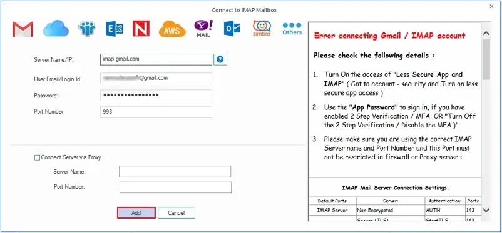
Task: Click 'Please check the following details' text
Action: click(374, 56)
